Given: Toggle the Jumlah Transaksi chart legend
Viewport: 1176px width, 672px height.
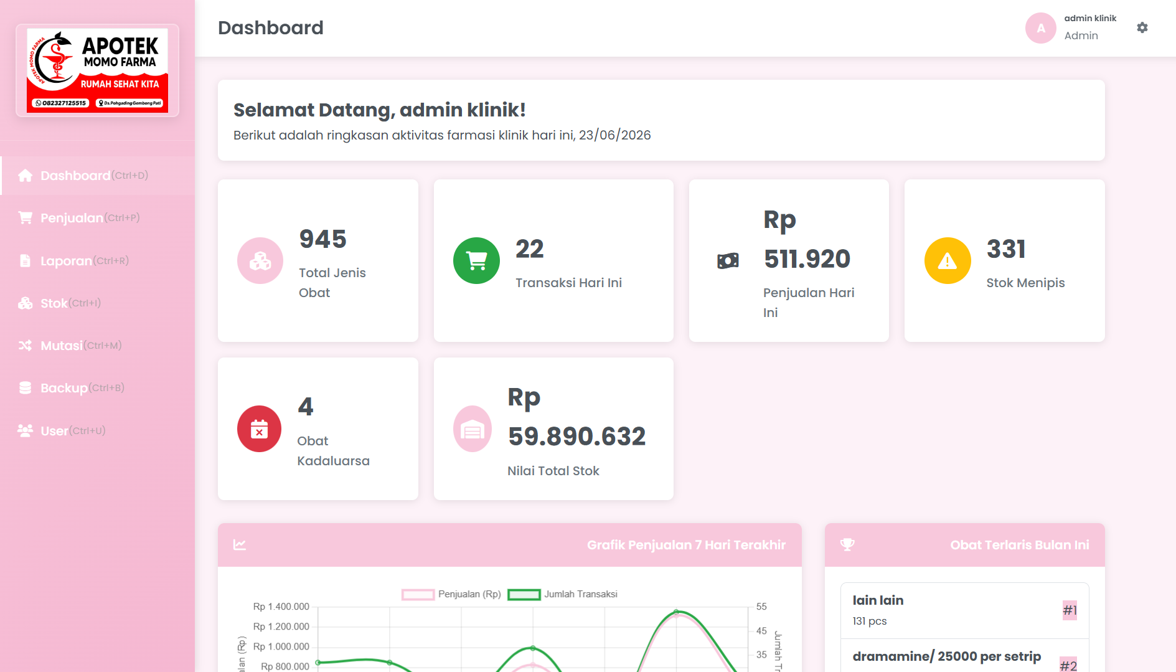Looking at the screenshot, I should click(x=563, y=594).
